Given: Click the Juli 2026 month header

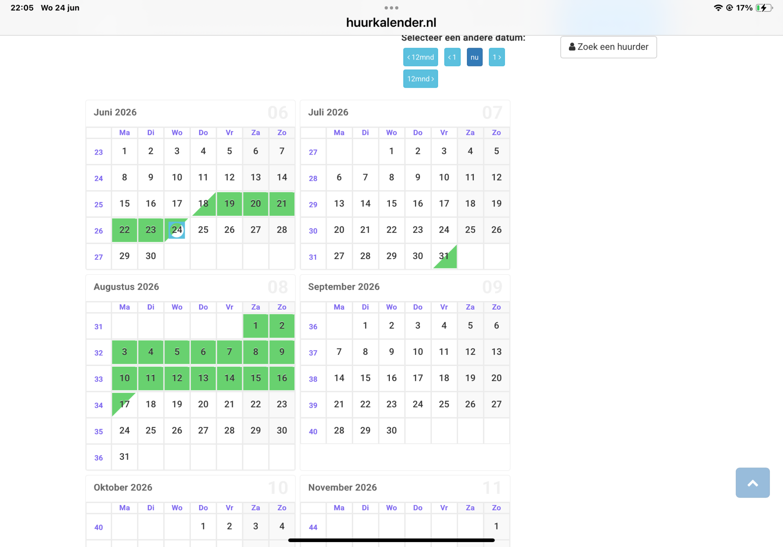Looking at the screenshot, I should pyautogui.click(x=328, y=113).
